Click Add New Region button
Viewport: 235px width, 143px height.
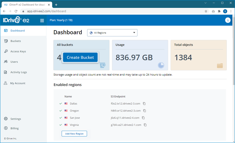coord(74,134)
